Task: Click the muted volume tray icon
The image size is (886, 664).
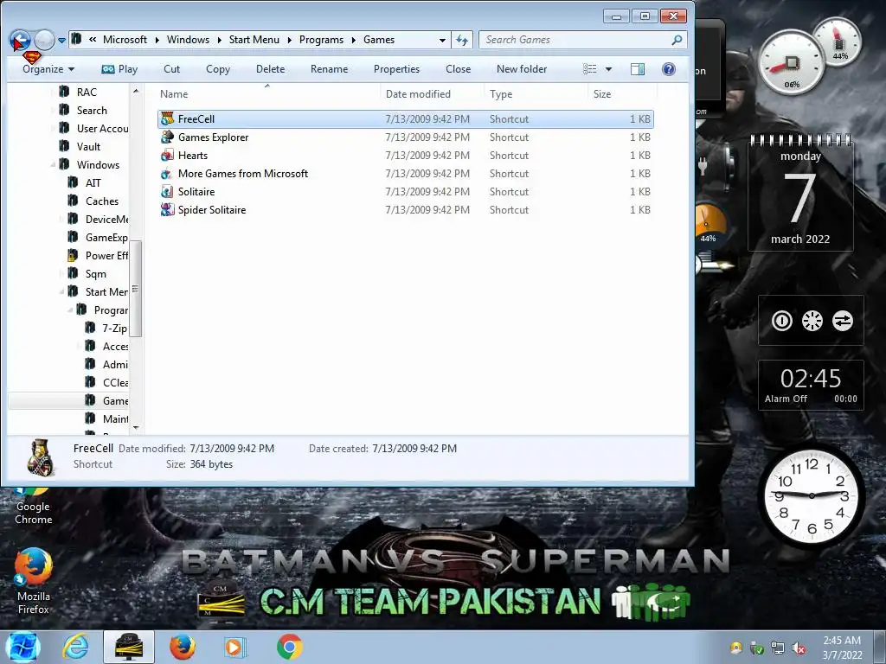Action: click(x=799, y=648)
